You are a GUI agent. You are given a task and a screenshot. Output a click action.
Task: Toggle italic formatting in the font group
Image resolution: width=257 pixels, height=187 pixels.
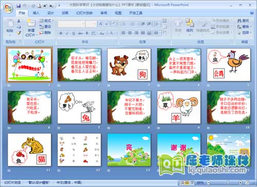[67, 33]
